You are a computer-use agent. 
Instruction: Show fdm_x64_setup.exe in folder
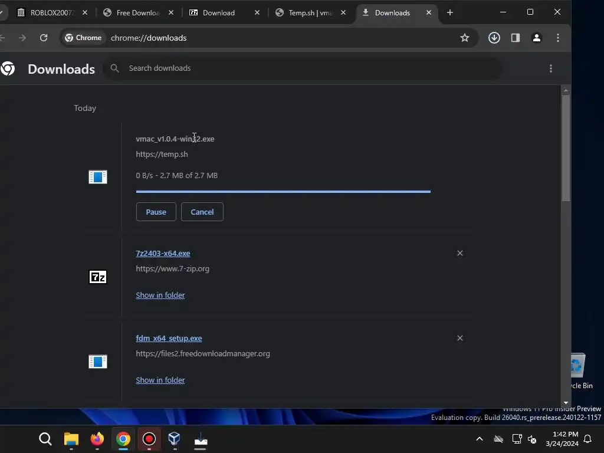[x=160, y=380]
